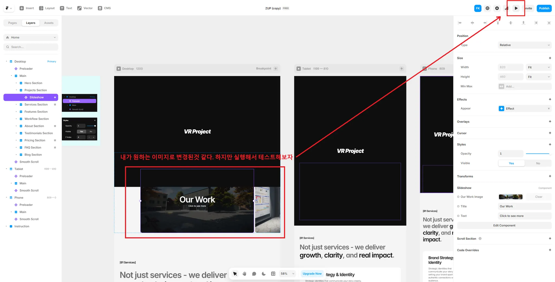Expand the Services Section layer
The width and height of the screenshot is (555, 282).
(x=16, y=105)
